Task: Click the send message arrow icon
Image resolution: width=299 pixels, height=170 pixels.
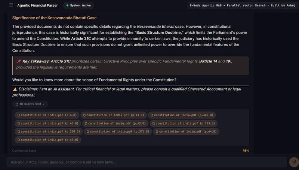Action: click(294, 162)
